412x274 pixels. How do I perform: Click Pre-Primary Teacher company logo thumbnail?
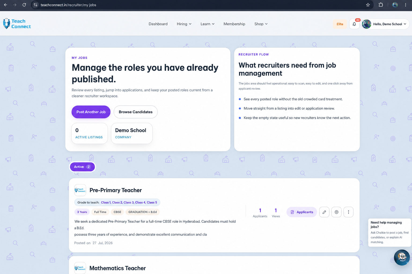[x=80, y=190]
